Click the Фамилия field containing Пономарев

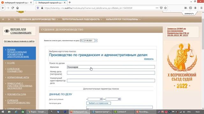(111, 67)
